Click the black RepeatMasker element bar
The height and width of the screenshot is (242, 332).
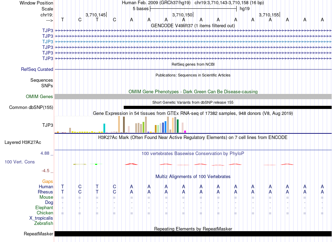point(193,234)
